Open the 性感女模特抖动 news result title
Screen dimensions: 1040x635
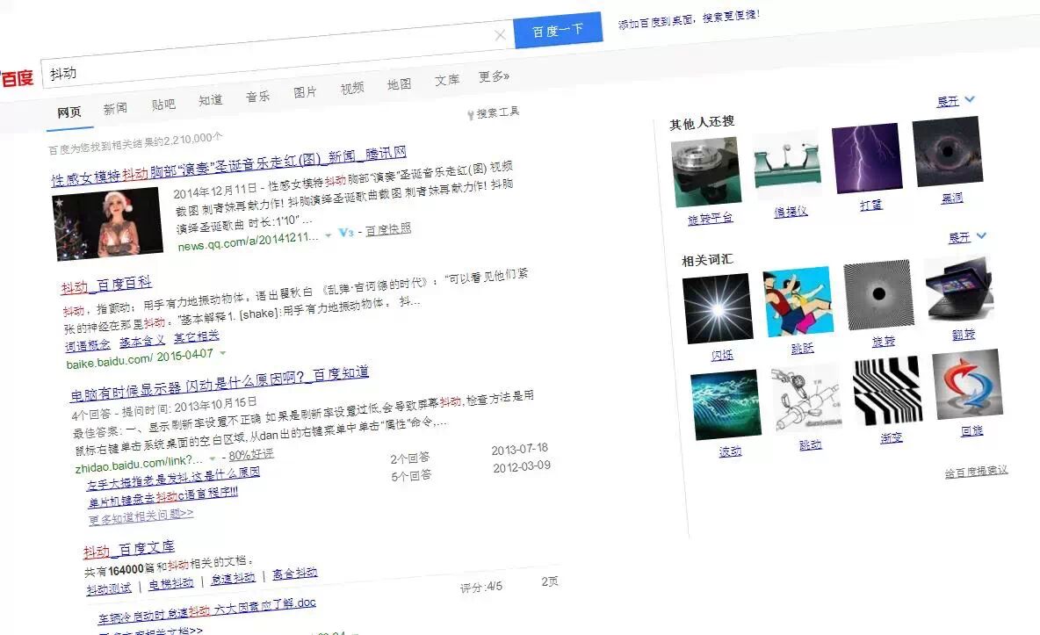(229, 165)
